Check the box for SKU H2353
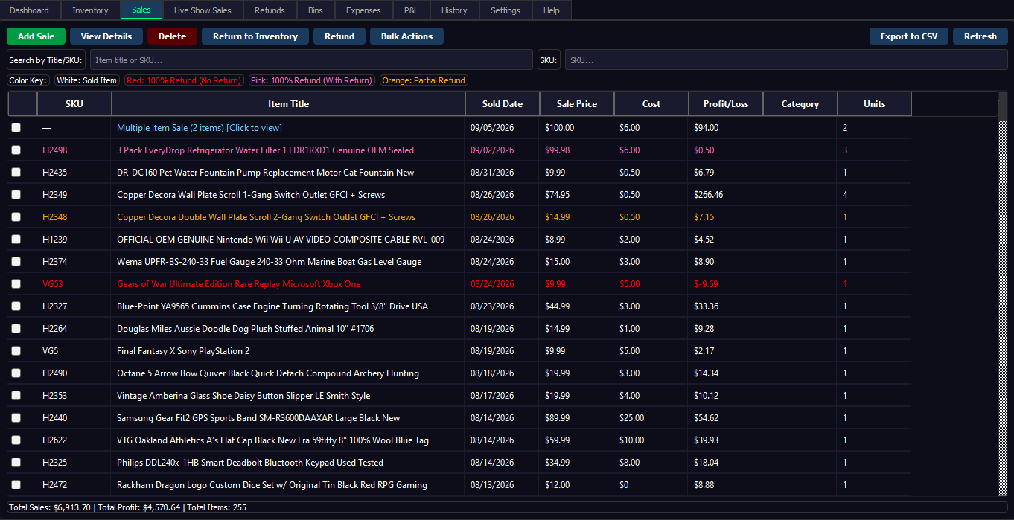Viewport: 1014px width, 520px height. click(x=16, y=396)
